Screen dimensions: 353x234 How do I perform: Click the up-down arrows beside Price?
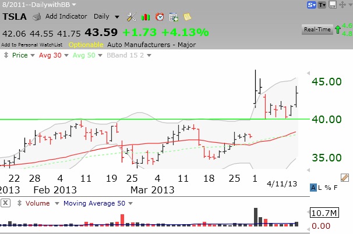coord(6,55)
